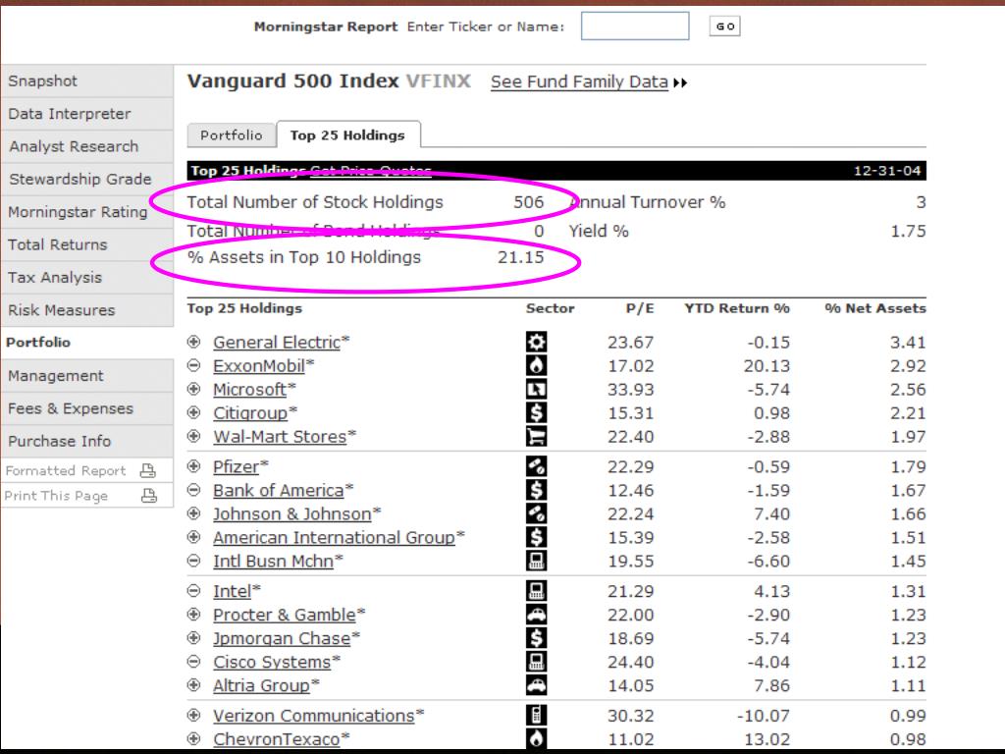Expand the Verizon Communications holding row
Screen dimensions: 1005x754
pyautogui.click(x=193, y=715)
